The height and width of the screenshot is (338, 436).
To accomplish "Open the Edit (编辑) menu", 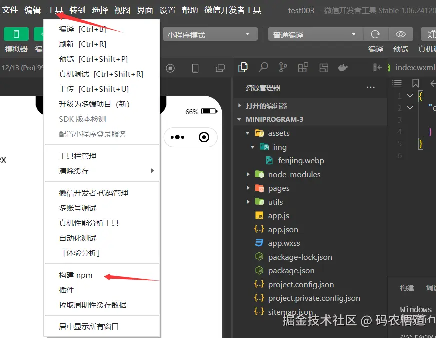I will point(32,10).
